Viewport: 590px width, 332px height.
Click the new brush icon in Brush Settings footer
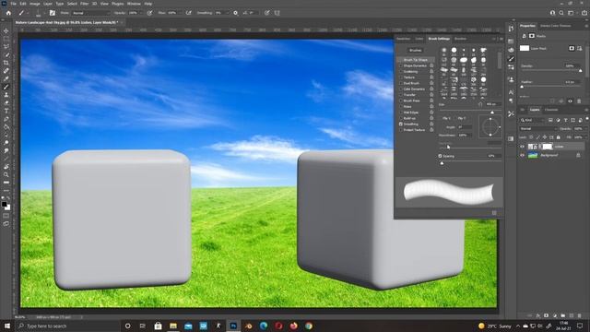pyautogui.click(x=494, y=213)
